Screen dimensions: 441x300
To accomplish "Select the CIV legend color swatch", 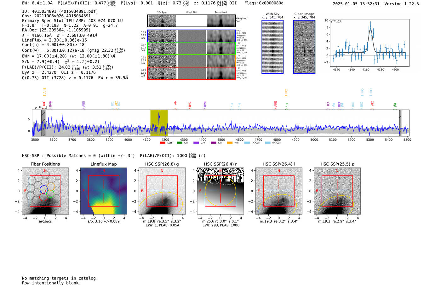I will pyautogui.click(x=196, y=143).
